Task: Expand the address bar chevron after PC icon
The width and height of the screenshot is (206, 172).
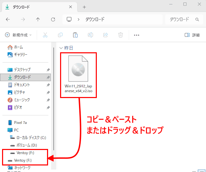Action: pyautogui.click(x=79, y=20)
